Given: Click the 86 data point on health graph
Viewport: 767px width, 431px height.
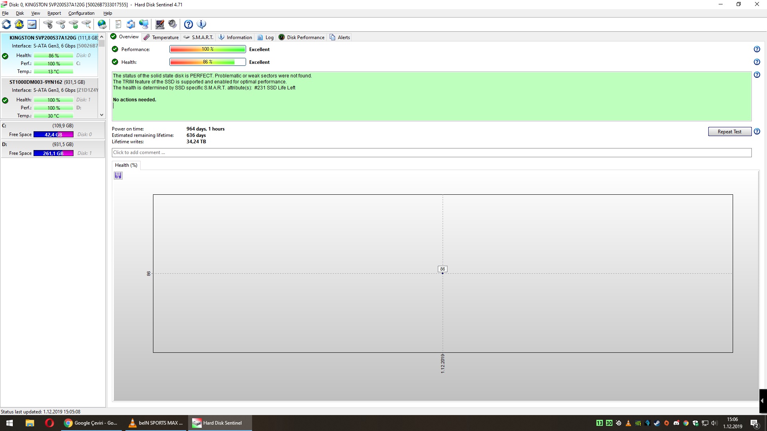Looking at the screenshot, I should point(442,273).
